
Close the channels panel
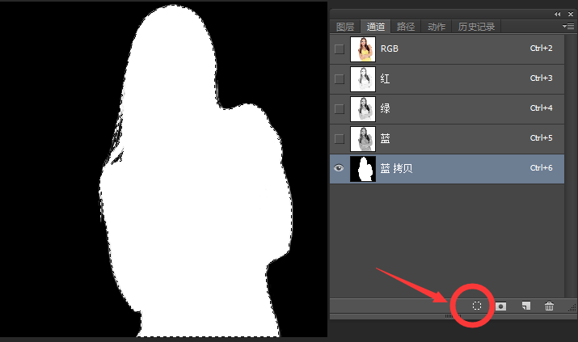point(570,14)
